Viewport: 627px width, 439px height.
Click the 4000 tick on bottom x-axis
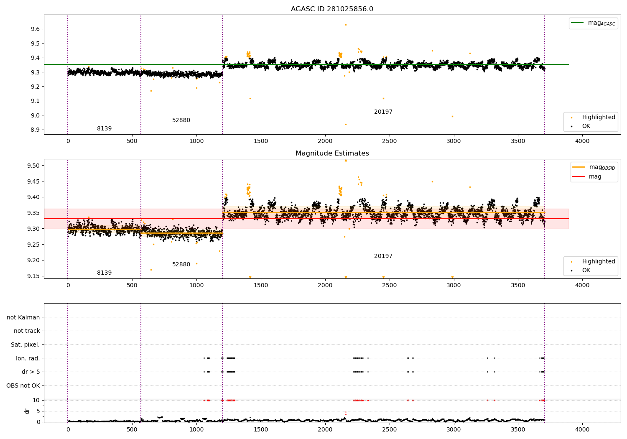coord(582,429)
